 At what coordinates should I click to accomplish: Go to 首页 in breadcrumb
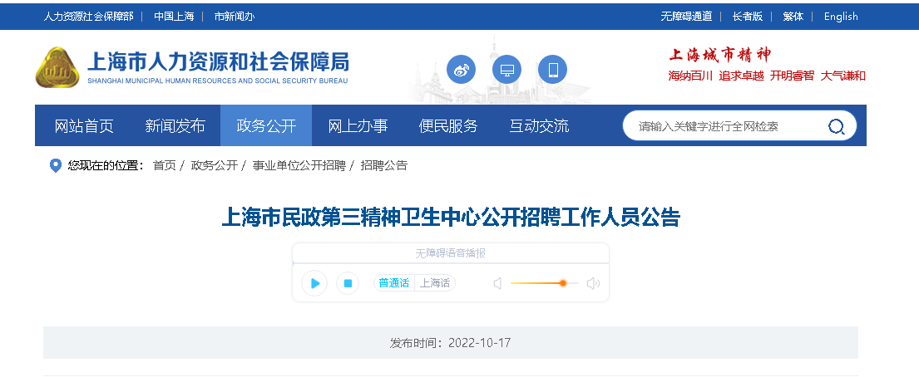pyautogui.click(x=164, y=166)
